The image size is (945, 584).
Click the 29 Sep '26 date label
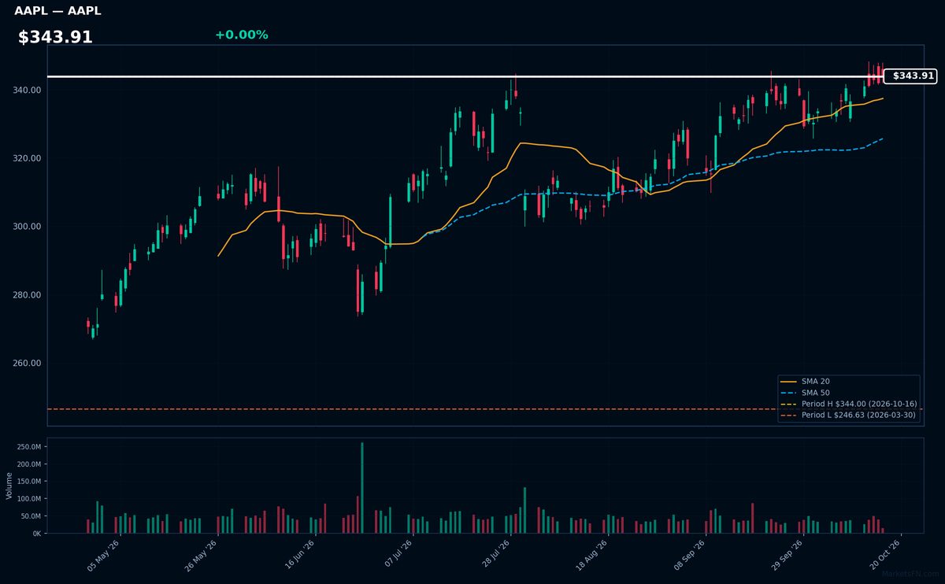point(787,555)
